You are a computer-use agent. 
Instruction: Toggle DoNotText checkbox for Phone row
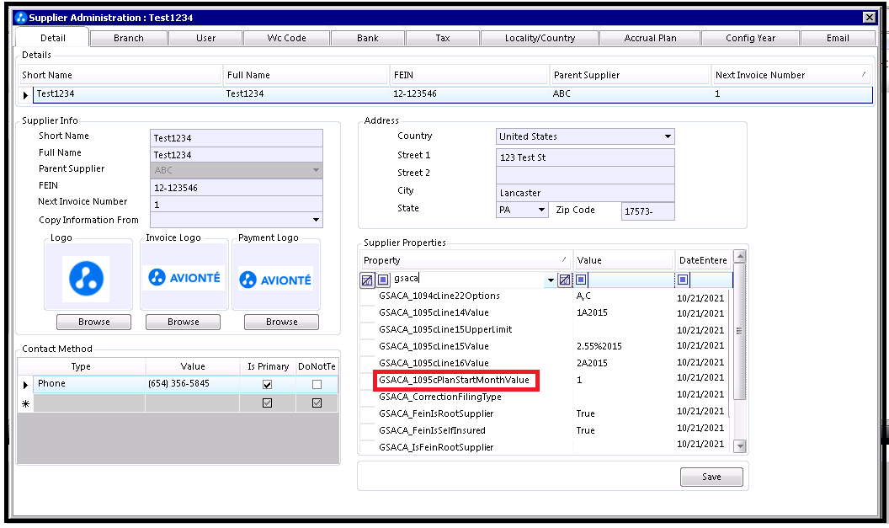point(317,385)
